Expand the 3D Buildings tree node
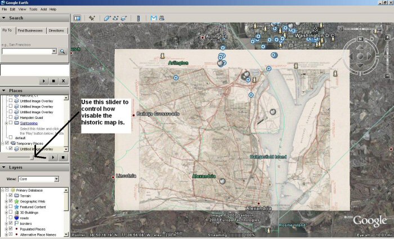This screenshot has width=394, height=239. [6, 213]
